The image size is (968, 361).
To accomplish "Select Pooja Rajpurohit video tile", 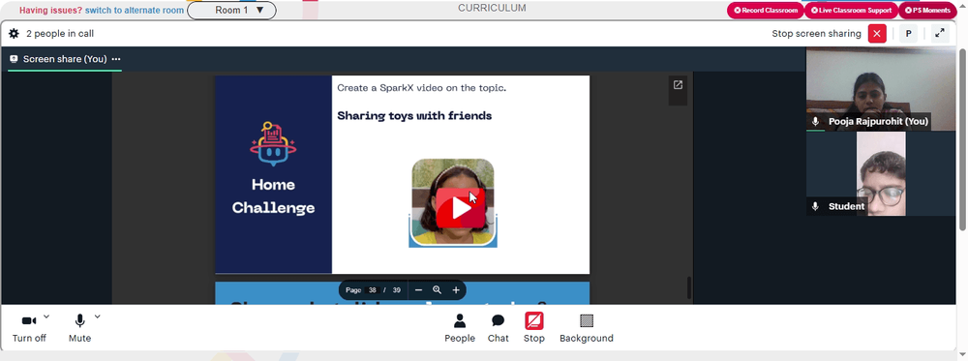I will (x=881, y=89).
